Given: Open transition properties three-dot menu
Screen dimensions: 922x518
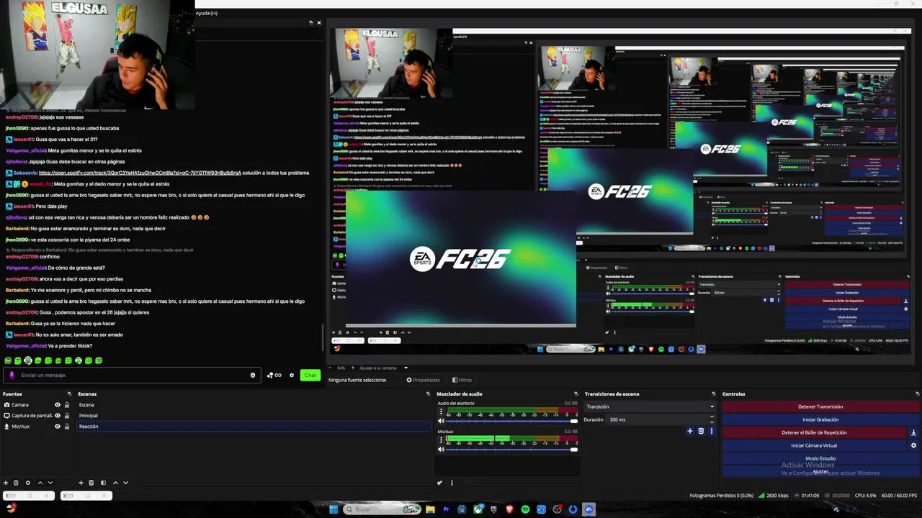Looking at the screenshot, I should point(712,431).
